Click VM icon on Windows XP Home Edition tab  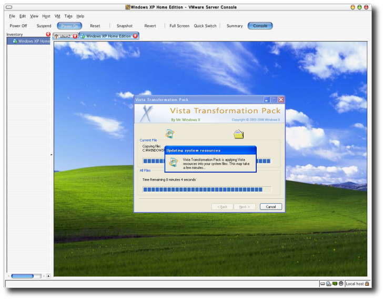click(83, 36)
